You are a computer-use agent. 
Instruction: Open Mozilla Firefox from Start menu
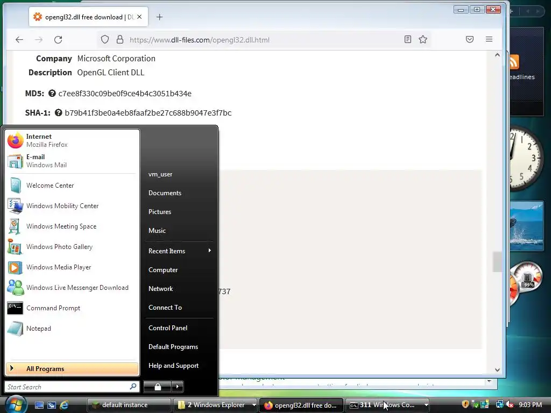[72, 140]
